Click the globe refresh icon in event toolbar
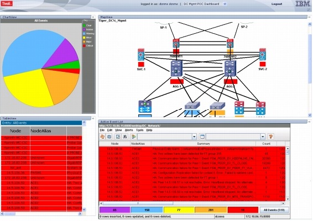This screenshot has height=221, width=313. [x=109, y=136]
